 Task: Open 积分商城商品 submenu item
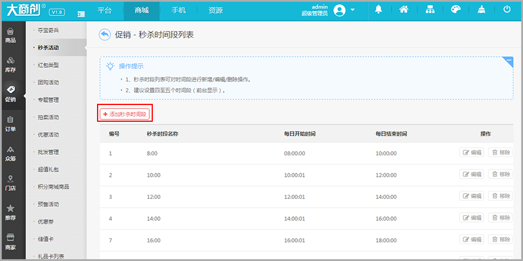coord(53,187)
